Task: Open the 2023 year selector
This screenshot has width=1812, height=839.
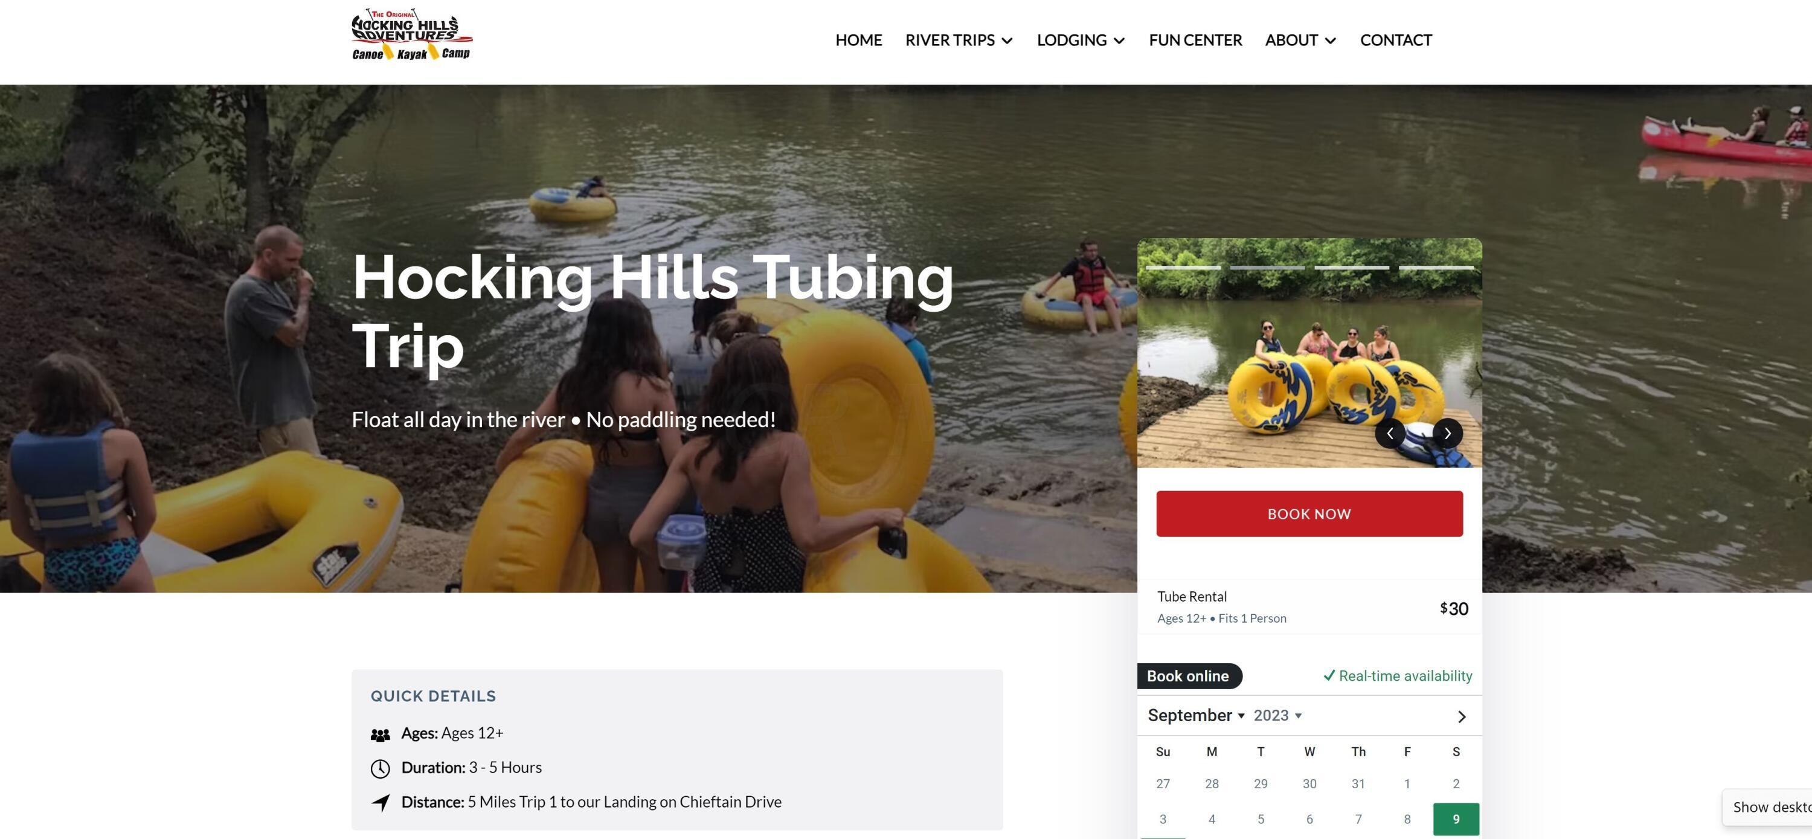Action: click(1277, 715)
